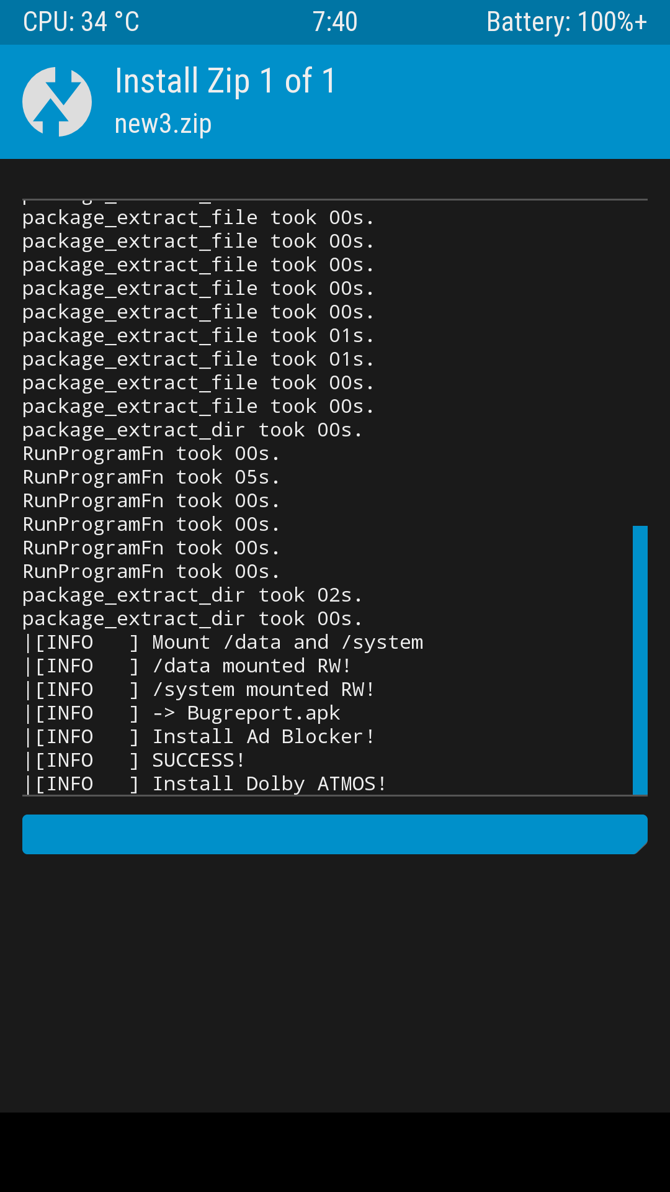
Task: Tap the Install Zip 1 of 1 title
Action: [x=225, y=81]
